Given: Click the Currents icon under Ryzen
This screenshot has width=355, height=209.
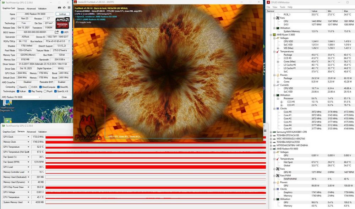Looking at the screenshot, I should point(278,85).
